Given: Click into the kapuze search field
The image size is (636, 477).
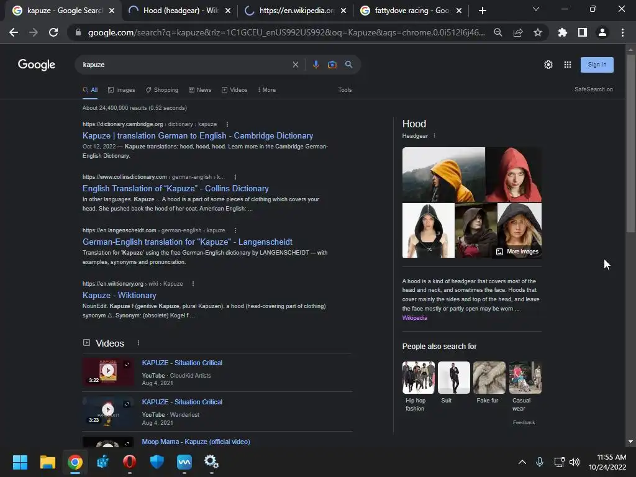Looking at the screenshot, I should [x=184, y=65].
